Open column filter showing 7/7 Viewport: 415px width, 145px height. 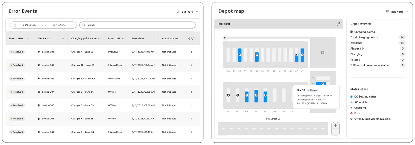click(191, 39)
